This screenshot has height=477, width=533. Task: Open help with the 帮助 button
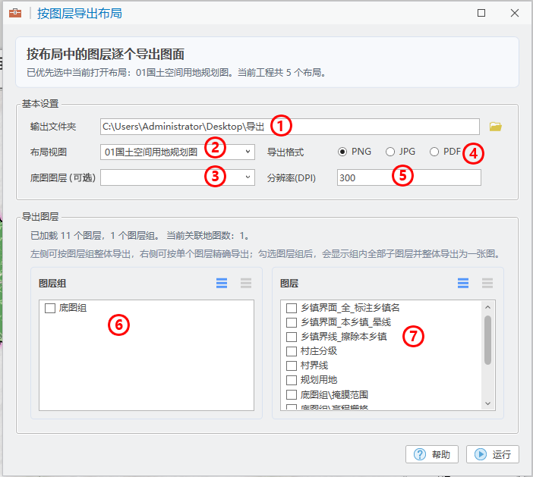432,454
